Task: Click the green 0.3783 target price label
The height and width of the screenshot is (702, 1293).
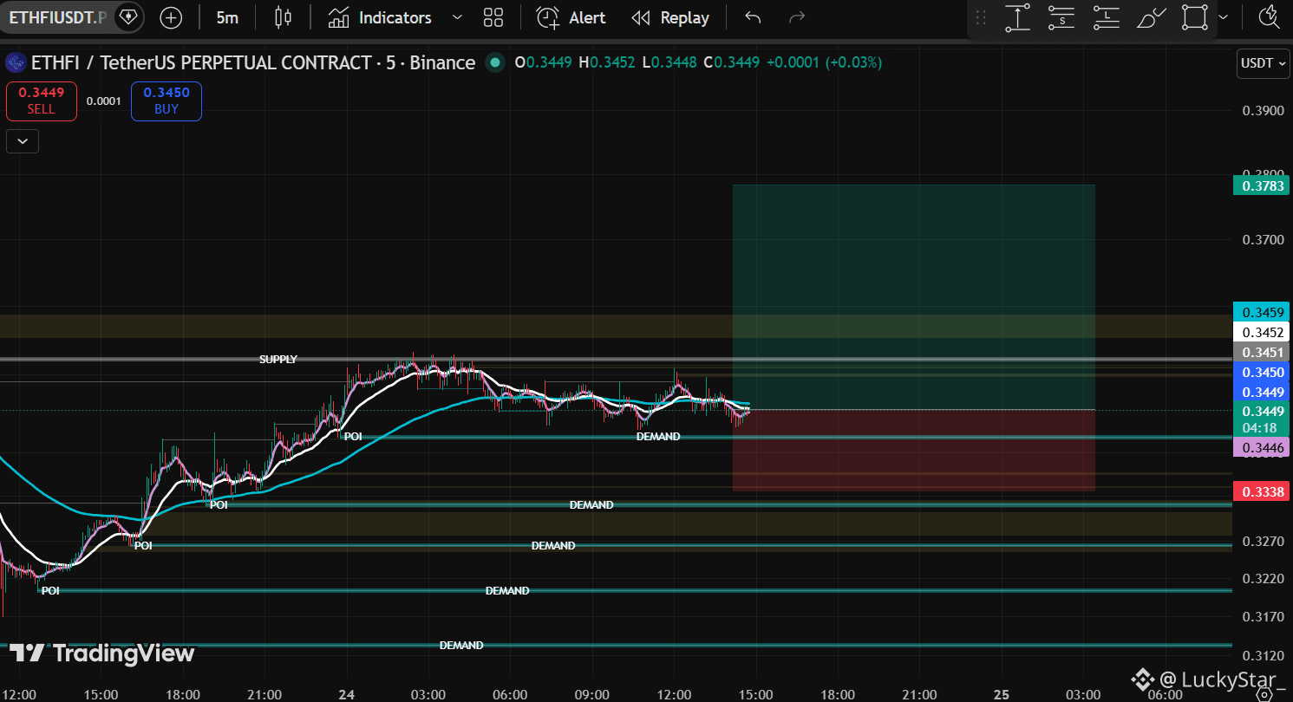Action: (x=1263, y=185)
